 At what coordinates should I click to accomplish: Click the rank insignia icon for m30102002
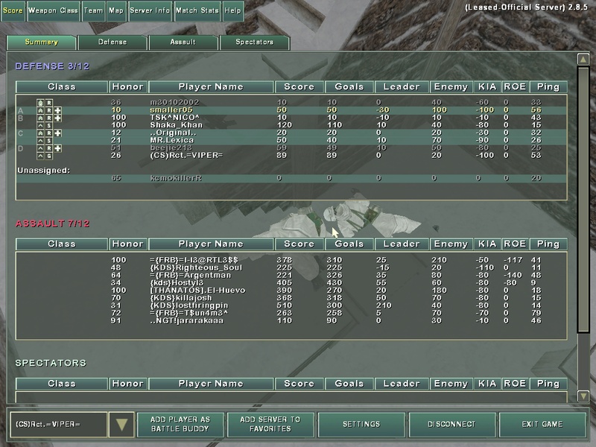click(x=41, y=102)
